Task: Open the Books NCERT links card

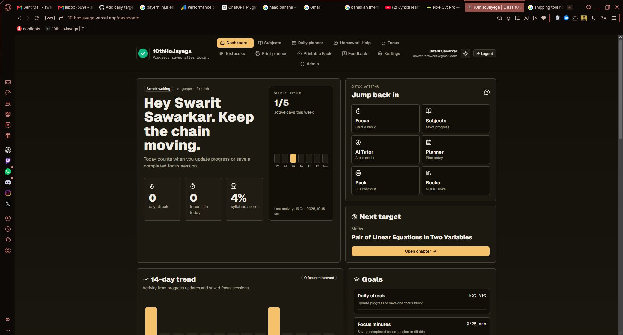Action: pyautogui.click(x=456, y=181)
